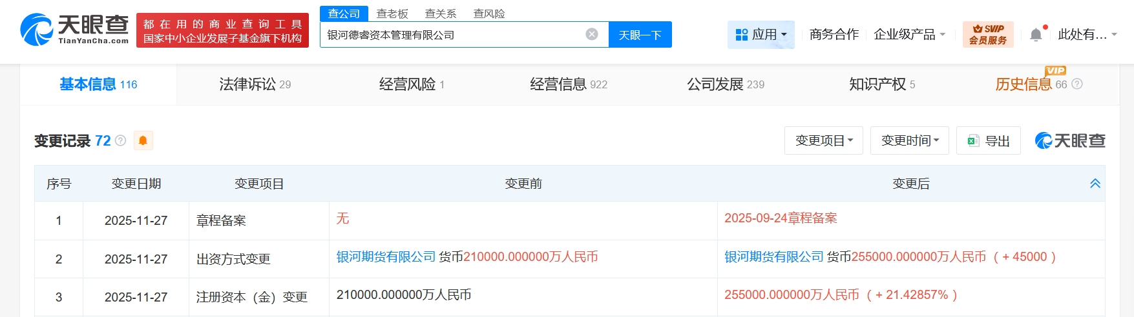Expand the 企业级产品 dropdown
The image size is (1134, 317).
pyautogui.click(x=909, y=35)
